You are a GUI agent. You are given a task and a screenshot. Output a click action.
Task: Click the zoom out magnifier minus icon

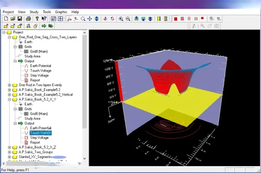point(128,19)
